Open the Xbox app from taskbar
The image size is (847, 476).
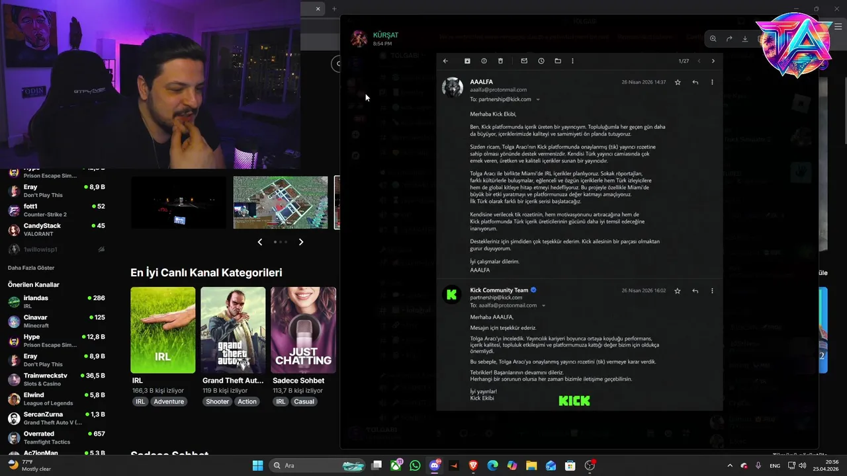(x=396, y=465)
